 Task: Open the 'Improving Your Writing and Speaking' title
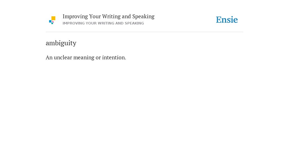[109, 17]
